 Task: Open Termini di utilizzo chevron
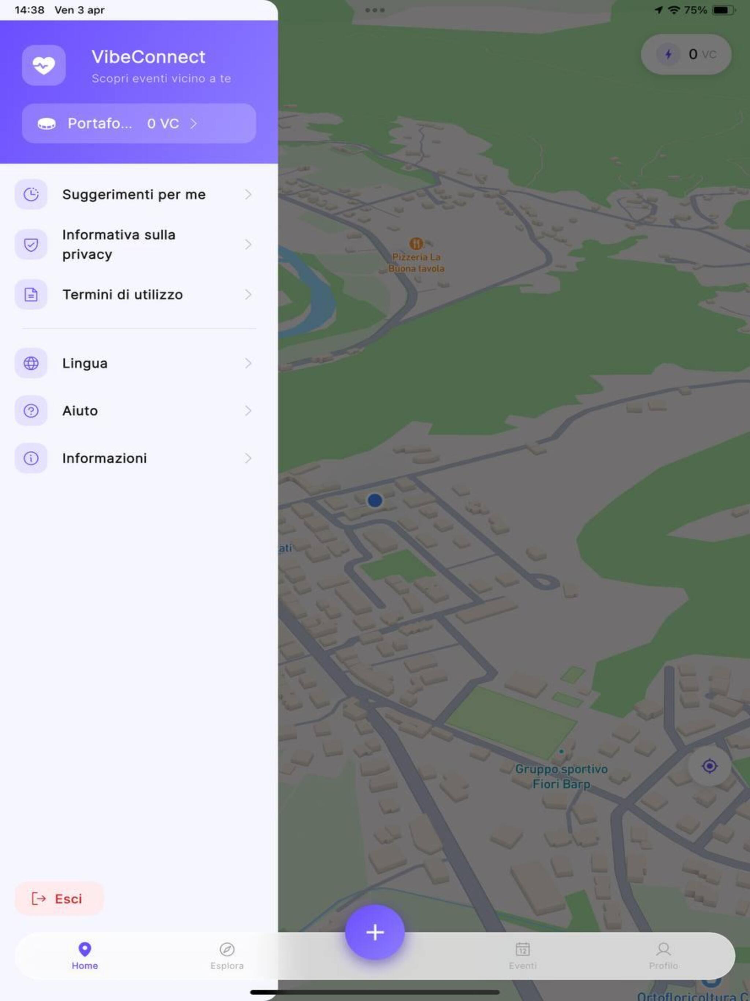pyautogui.click(x=248, y=295)
